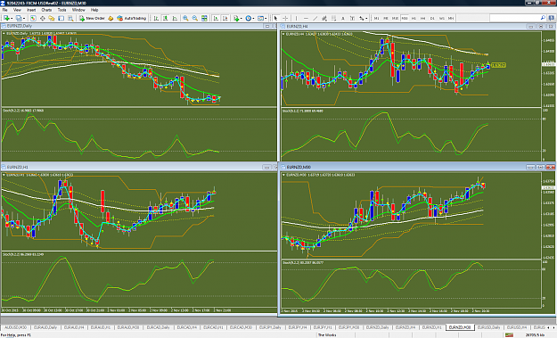
Task: Open the Charts menu
Action: [46, 10]
